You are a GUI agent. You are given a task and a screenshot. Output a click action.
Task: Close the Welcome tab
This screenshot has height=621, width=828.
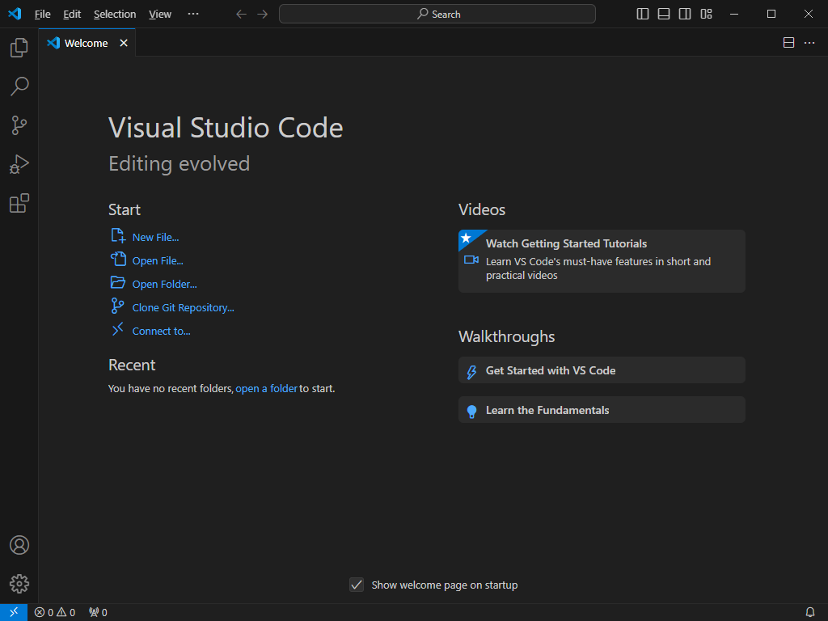(124, 43)
